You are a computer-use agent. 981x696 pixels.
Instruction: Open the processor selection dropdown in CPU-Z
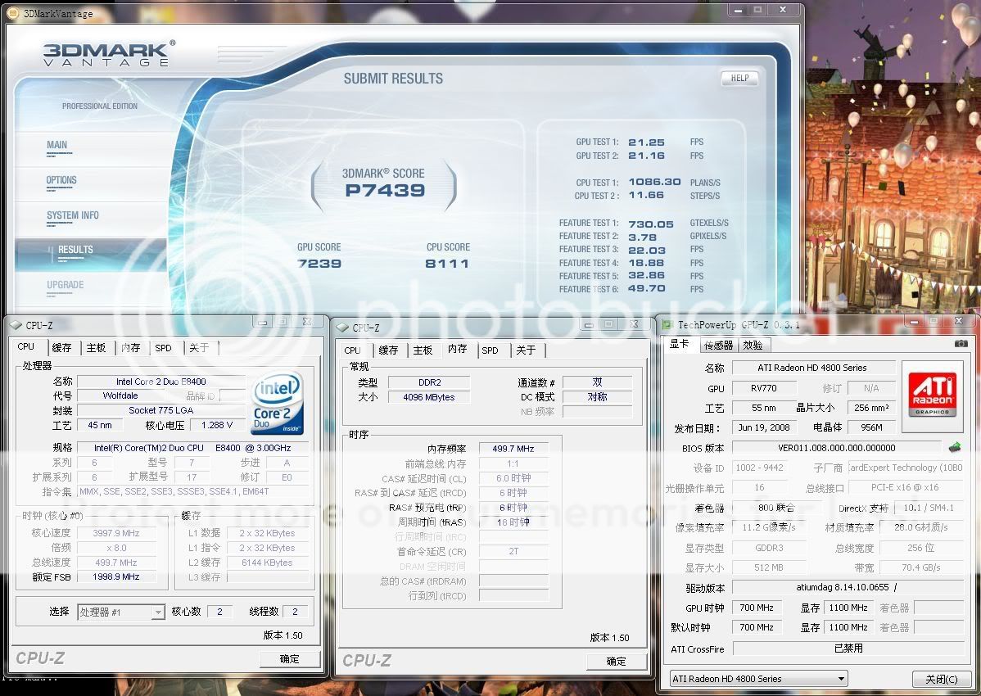(x=158, y=612)
